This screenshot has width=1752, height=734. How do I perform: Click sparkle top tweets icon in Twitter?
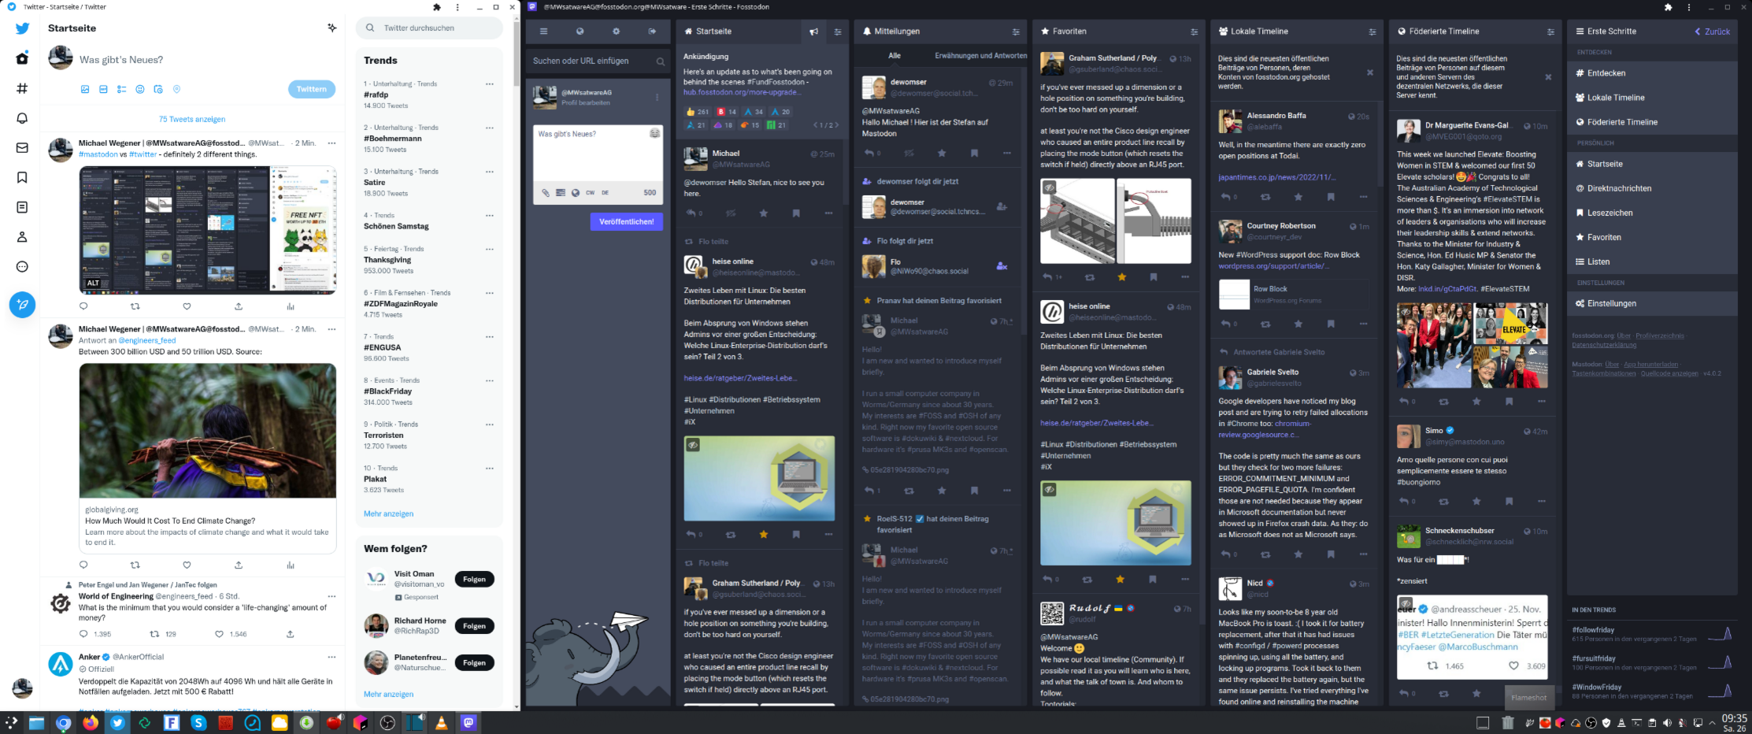pos(332,28)
